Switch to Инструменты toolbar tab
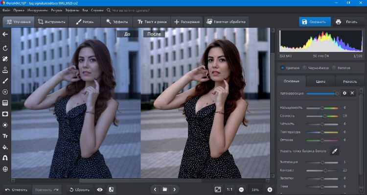Viewport: 367px width, 195px height. point(51,22)
